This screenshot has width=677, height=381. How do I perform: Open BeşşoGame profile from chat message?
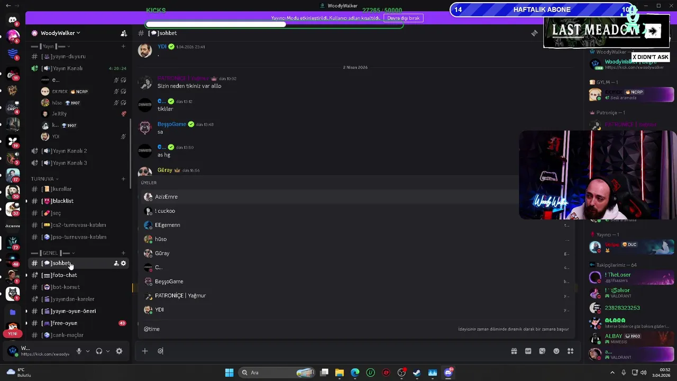171,124
